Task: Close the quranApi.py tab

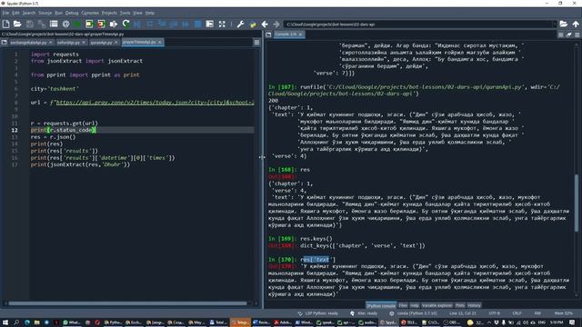Action: click(115, 43)
